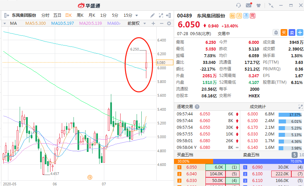Switch to 五日 chart
Image resolution: width=304 pixels, height=186 pixels.
(x=57, y=15)
